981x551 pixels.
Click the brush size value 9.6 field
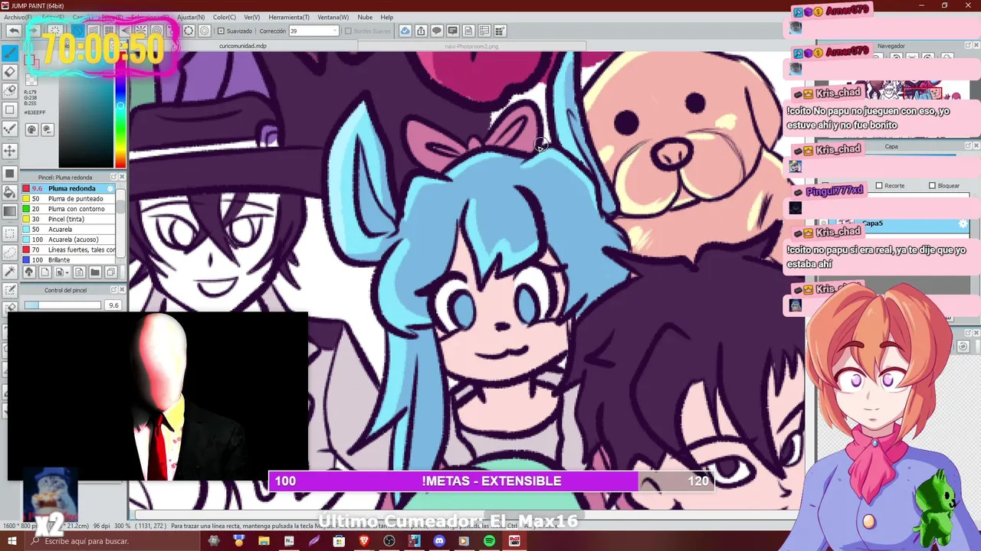[x=113, y=305]
